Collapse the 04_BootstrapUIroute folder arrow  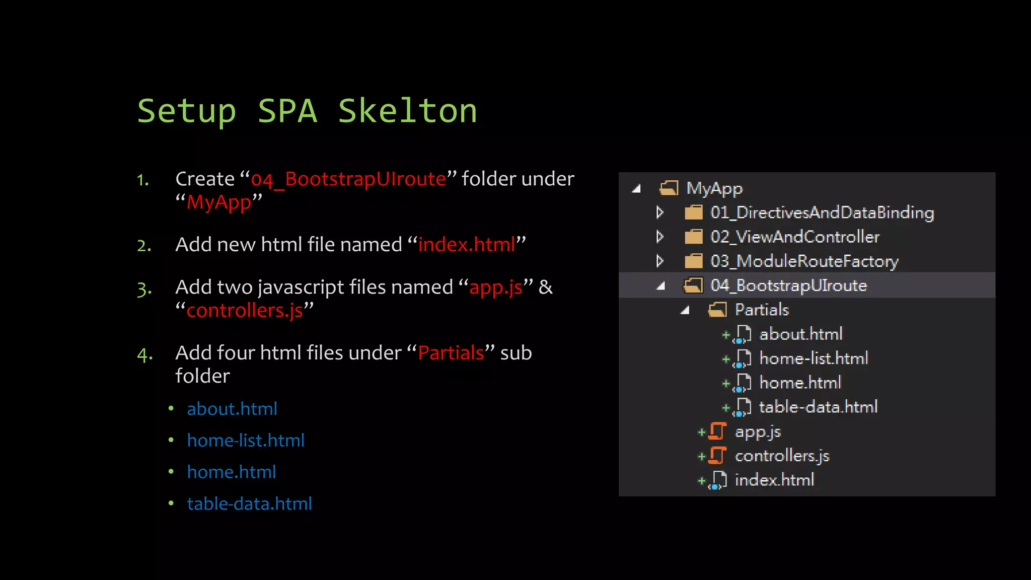[x=661, y=286]
